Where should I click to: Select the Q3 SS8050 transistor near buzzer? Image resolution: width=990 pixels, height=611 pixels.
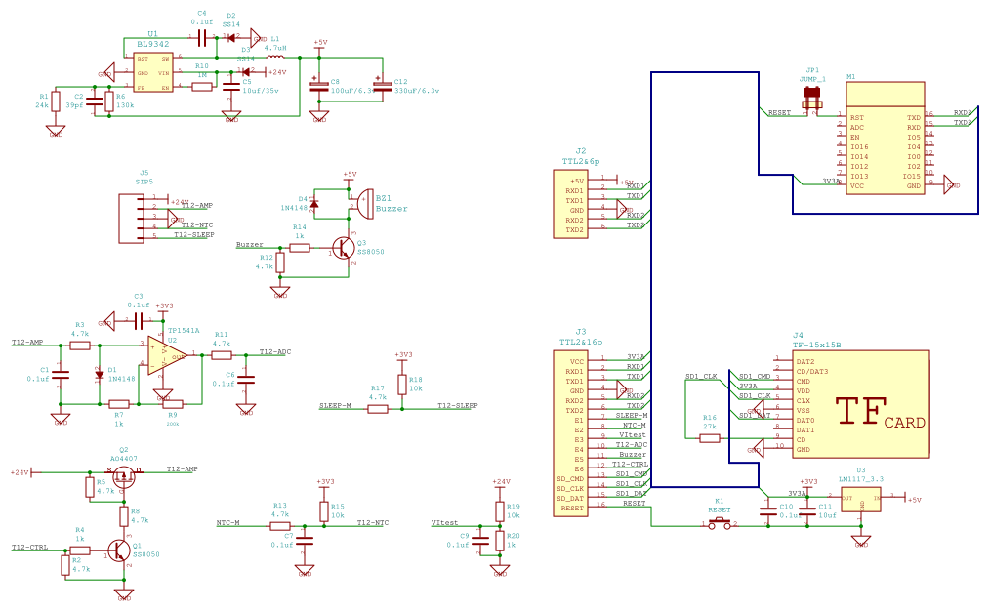coord(341,249)
